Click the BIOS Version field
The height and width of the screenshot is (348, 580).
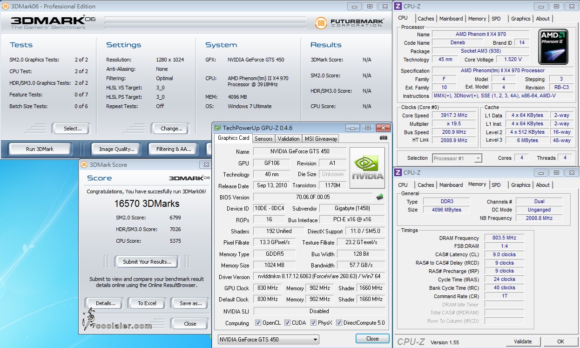pyautogui.click(x=313, y=197)
